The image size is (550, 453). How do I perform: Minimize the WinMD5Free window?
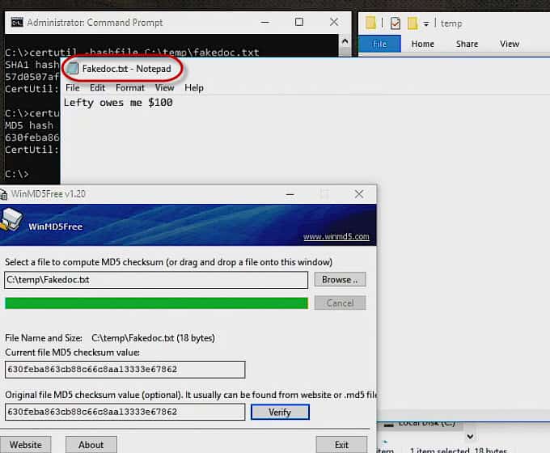click(290, 194)
